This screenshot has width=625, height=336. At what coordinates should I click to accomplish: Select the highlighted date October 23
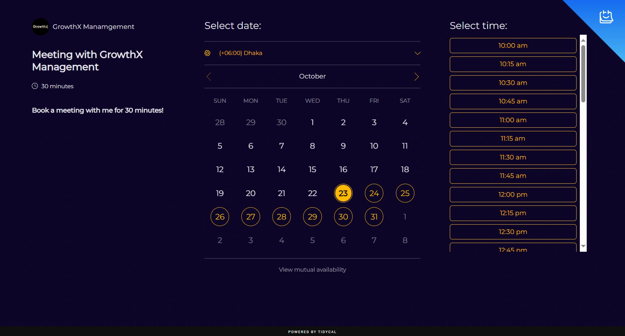pos(343,193)
